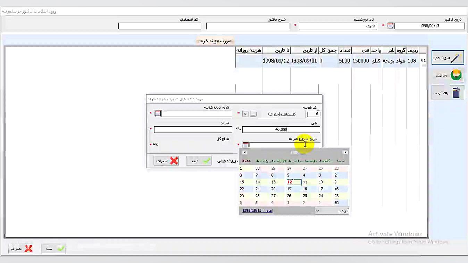Select the table cell 1398/09/12
The width and height of the screenshot is (468, 263).
(276, 61)
